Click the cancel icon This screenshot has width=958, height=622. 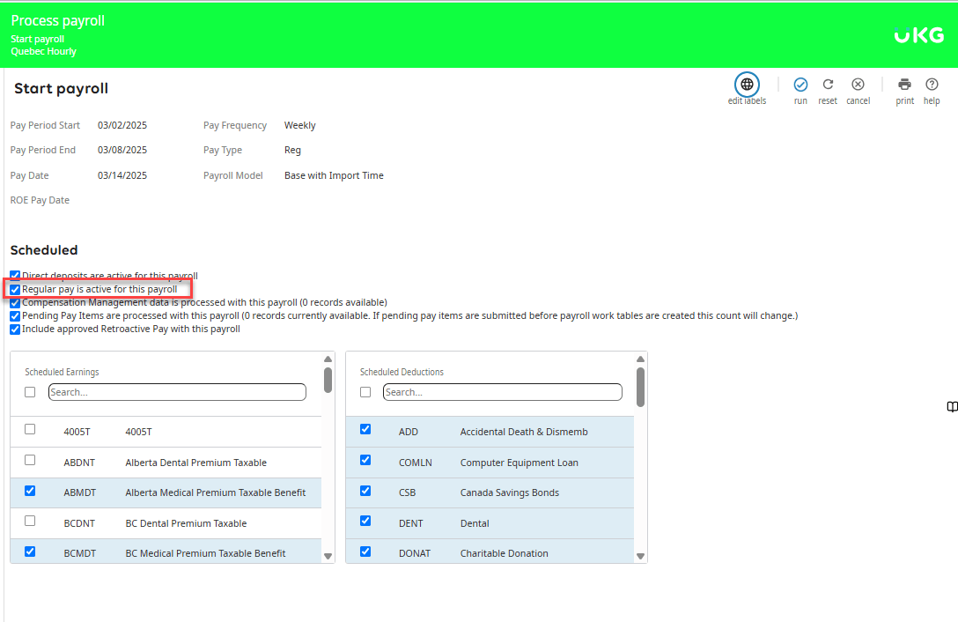[x=858, y=85]
